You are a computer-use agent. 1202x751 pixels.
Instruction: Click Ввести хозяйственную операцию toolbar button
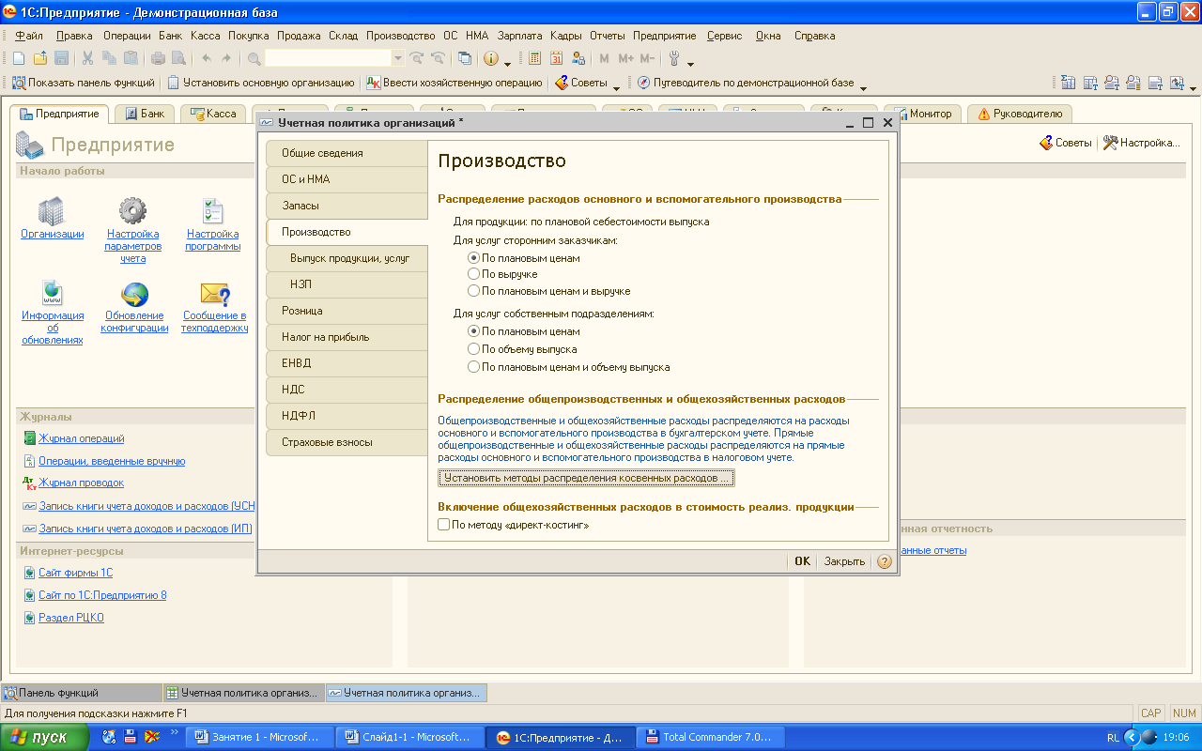(x=455, y=83)
